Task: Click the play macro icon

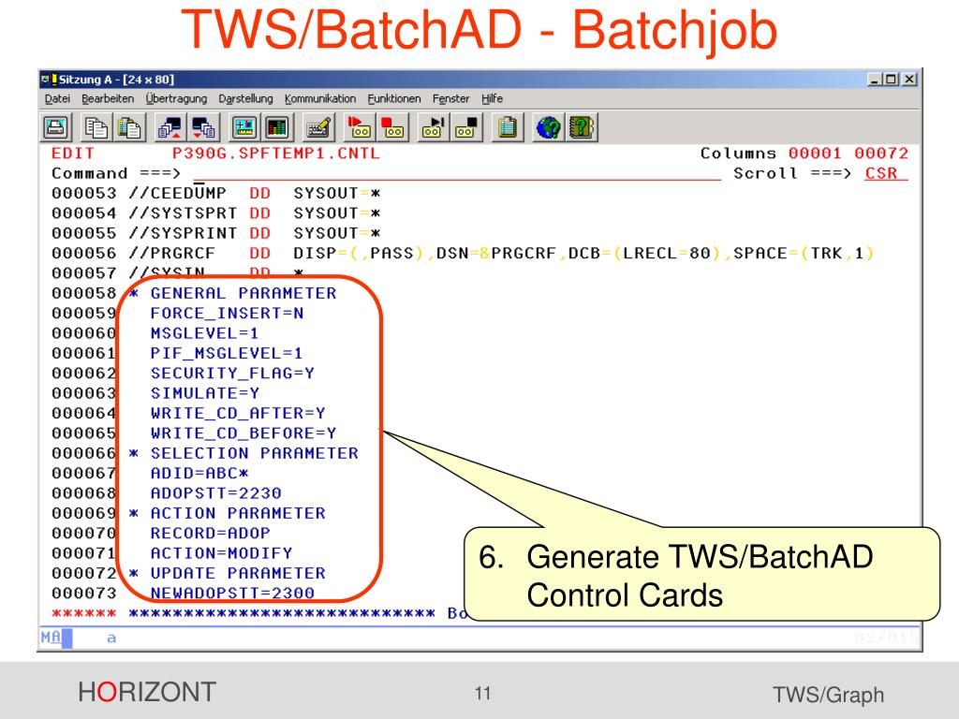Action: point(433,127)
